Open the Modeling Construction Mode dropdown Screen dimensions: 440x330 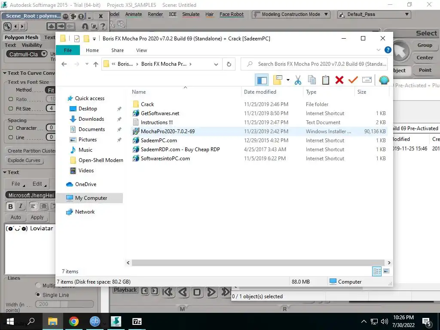pos(291,14)
